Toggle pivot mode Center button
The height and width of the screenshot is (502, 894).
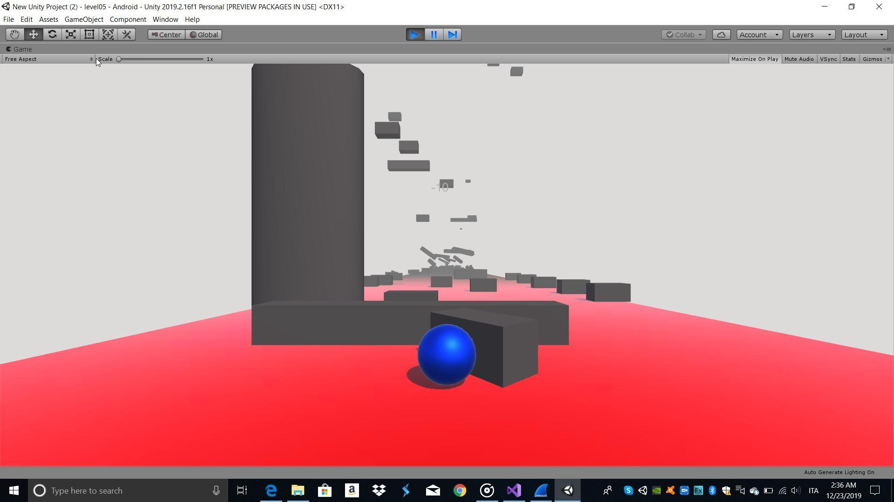point(166,34)
